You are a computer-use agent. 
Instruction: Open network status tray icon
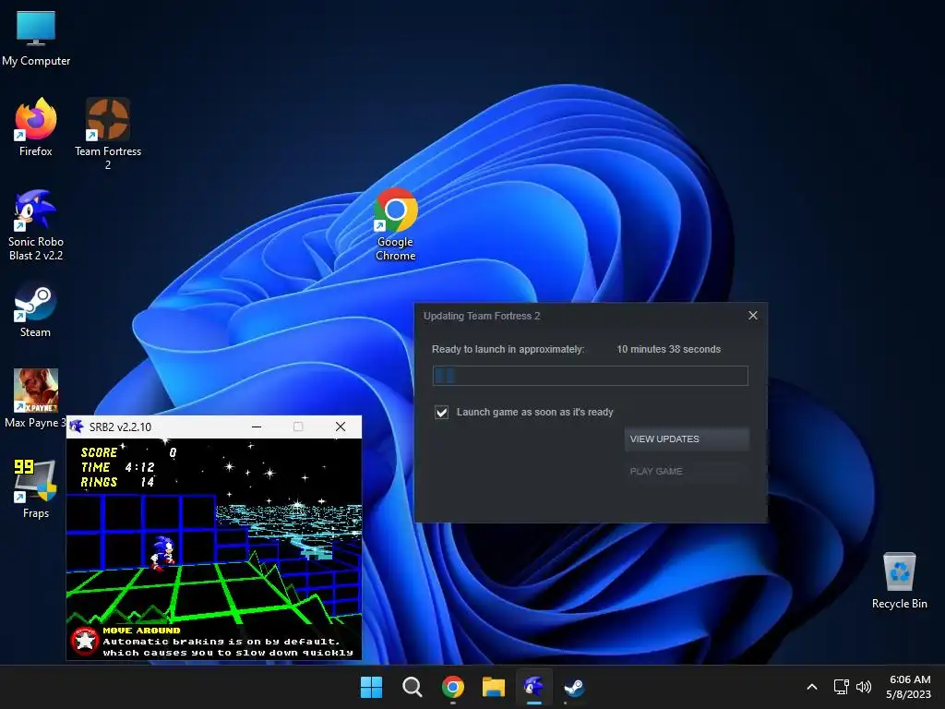(842, 687)
